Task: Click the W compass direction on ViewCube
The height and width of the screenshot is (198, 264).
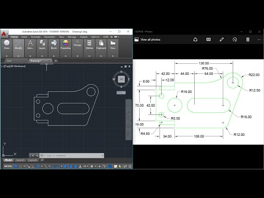Action: tap(114, 79)
